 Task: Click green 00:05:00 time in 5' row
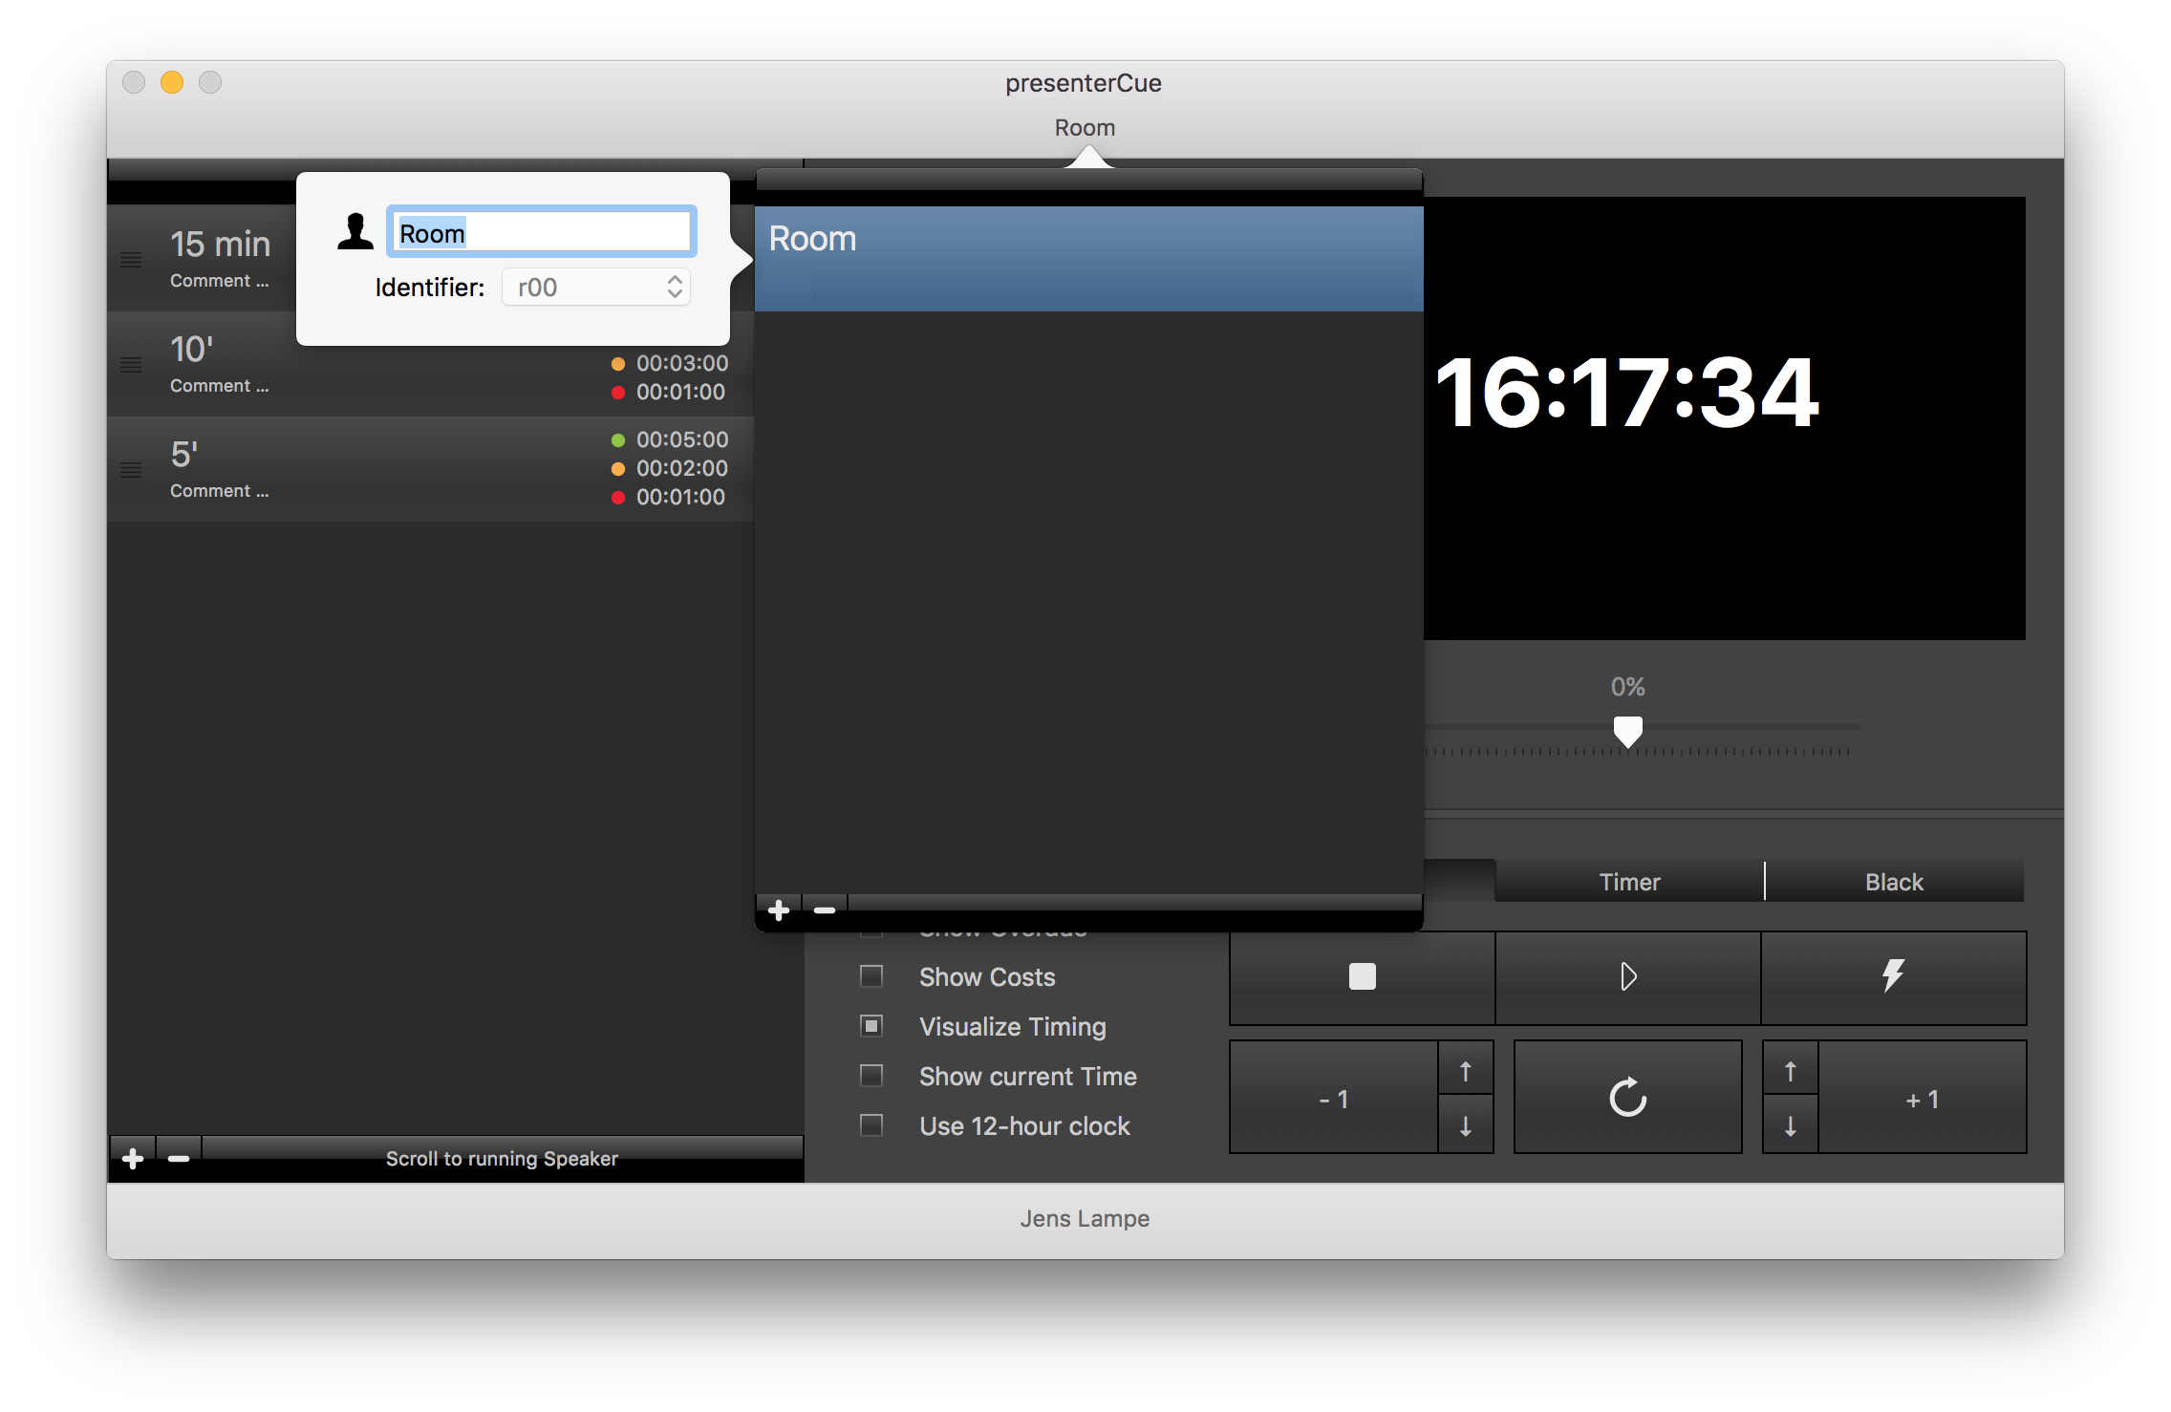(x=682, y=439)
